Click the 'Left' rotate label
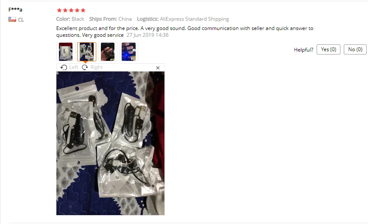 [74, 68]
